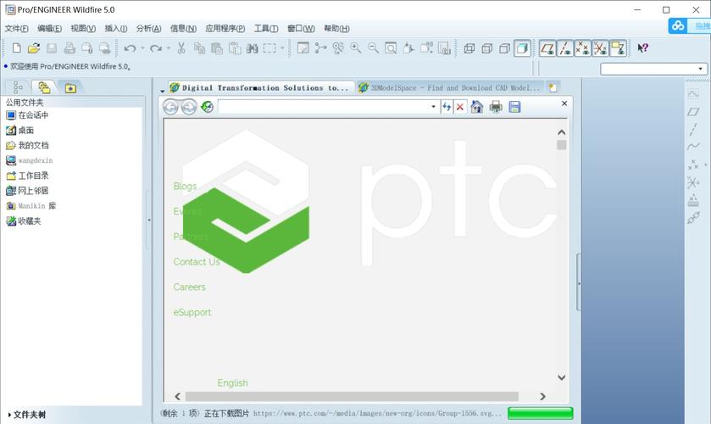Screen dimensions: 711x424
Task: Print the browser page via printer icon
Action: [x=496, y=107]
